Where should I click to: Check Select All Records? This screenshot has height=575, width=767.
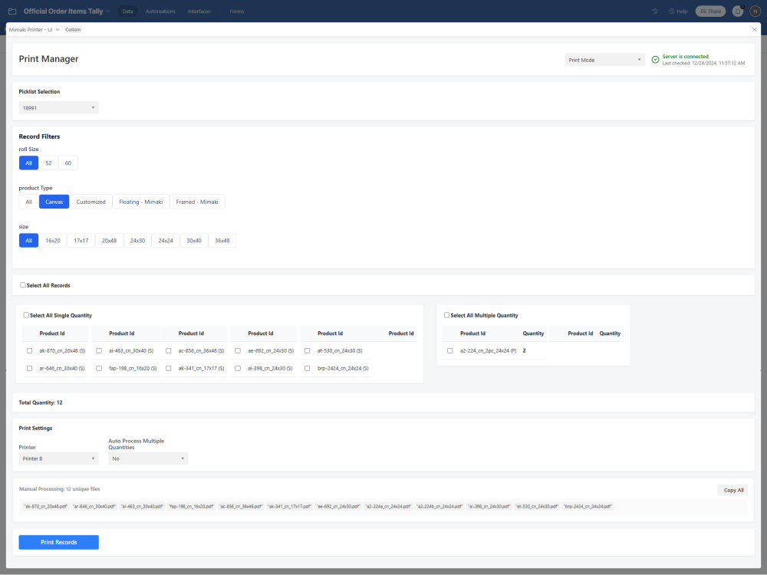pos(23,285)
